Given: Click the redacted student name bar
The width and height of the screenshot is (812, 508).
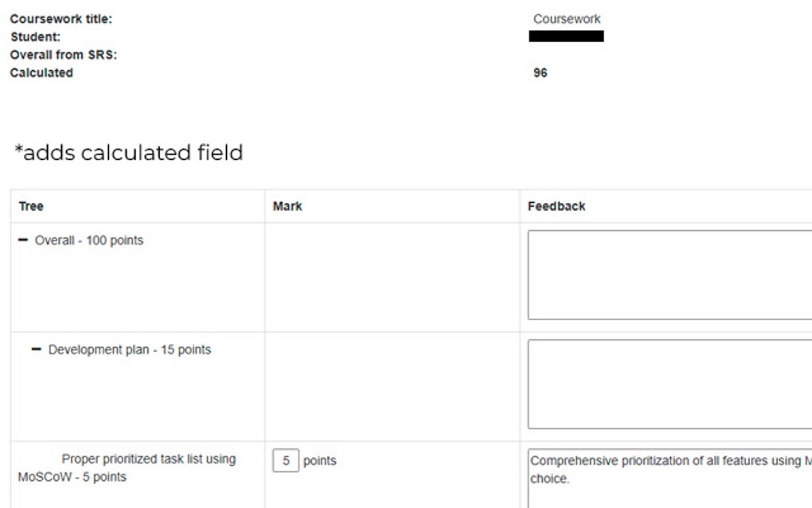Looking at the screenshot, I should [x=566, y=37].
